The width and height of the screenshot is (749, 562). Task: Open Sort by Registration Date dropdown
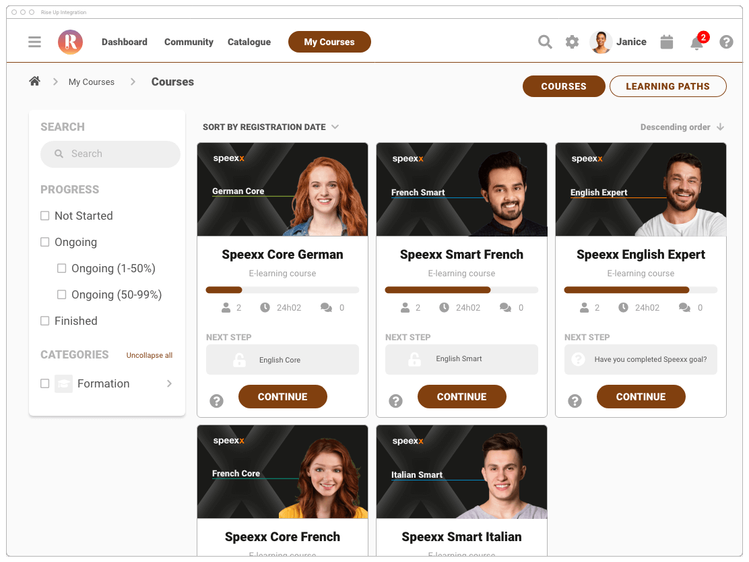pos(271,127)
